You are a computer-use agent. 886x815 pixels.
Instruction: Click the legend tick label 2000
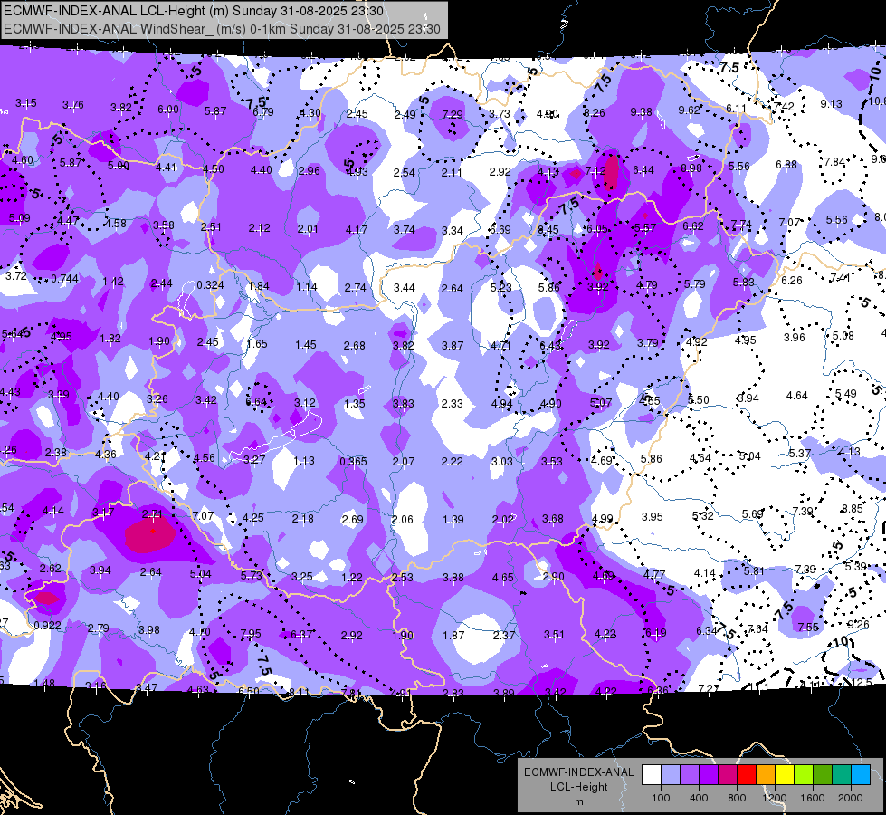(x=850, y=798)
